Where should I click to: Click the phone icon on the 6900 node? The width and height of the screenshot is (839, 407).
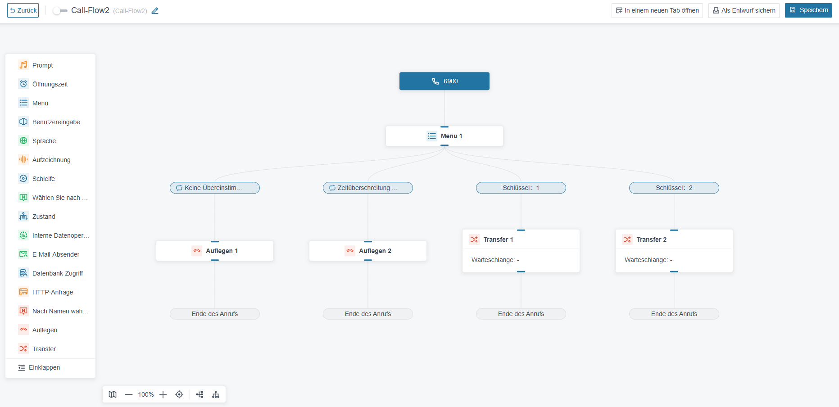tap(435, 81)
